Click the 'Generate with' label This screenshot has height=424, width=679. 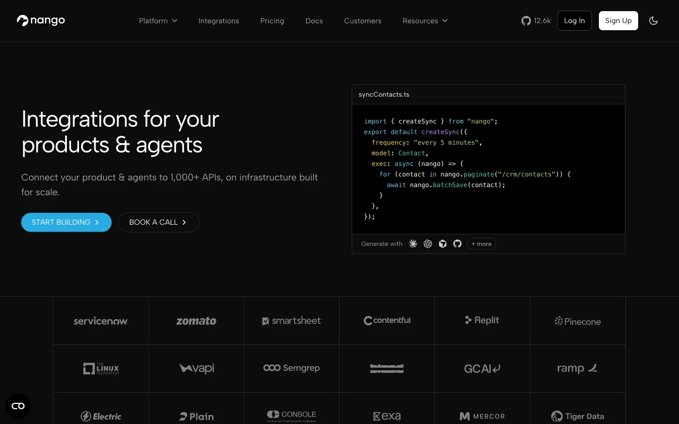[382, 244]
